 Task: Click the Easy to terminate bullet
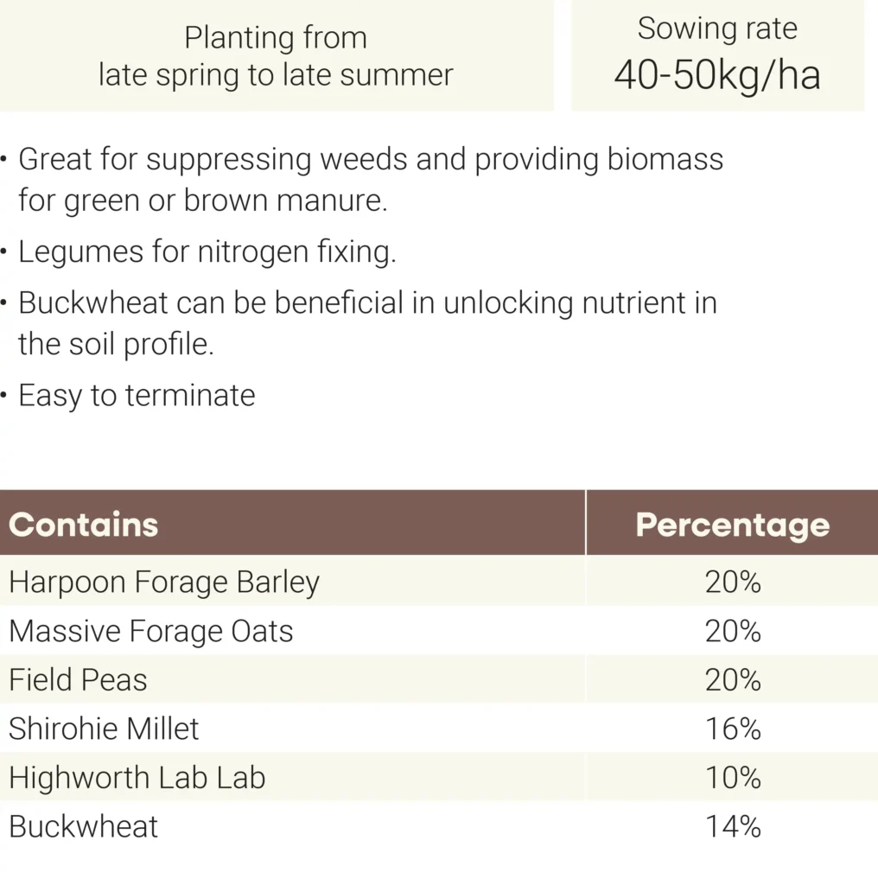(x=137, y=396)
